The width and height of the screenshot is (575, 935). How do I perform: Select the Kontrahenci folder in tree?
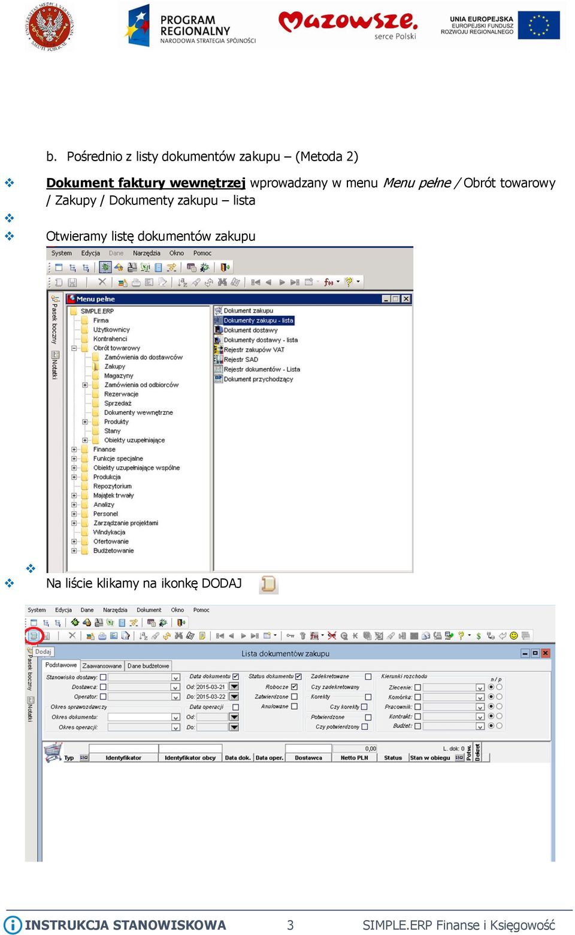(x=110, y=339)
